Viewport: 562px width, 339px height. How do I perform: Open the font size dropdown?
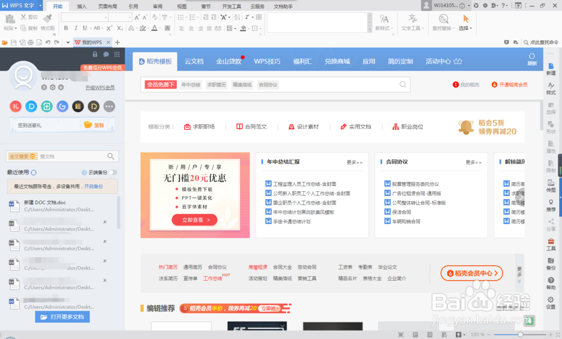pos(129,17)
